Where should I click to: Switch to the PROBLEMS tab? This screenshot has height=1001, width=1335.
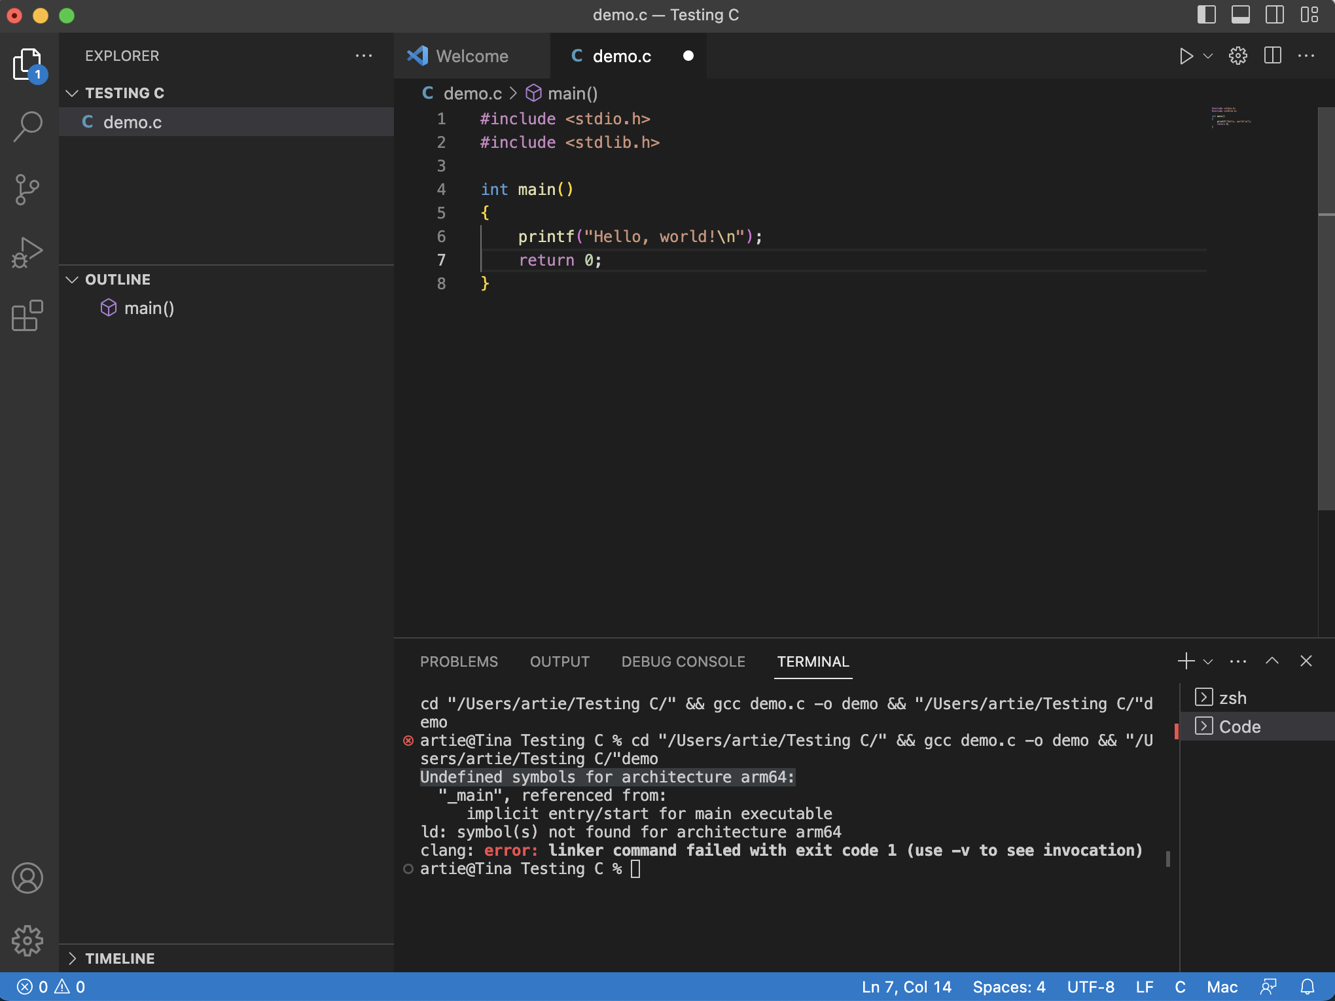click(x=459, y=661)
